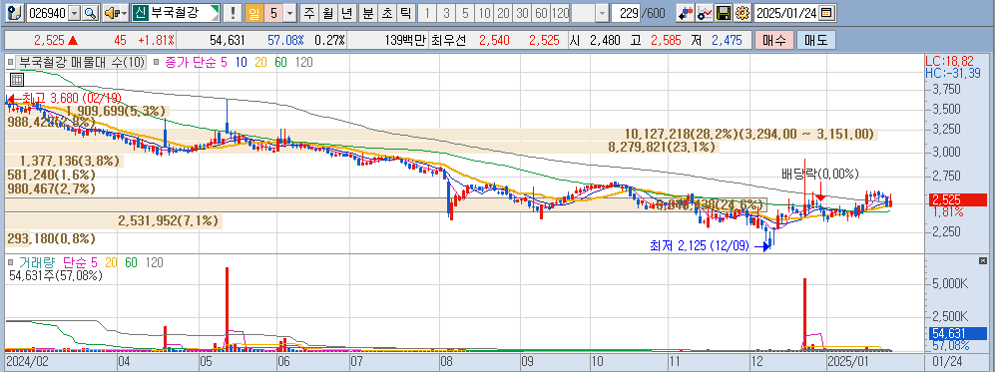This screenshot has width=995, height=372.
Task: Open the stock code 026940 dropdown arrow
Action: [74, 13]
